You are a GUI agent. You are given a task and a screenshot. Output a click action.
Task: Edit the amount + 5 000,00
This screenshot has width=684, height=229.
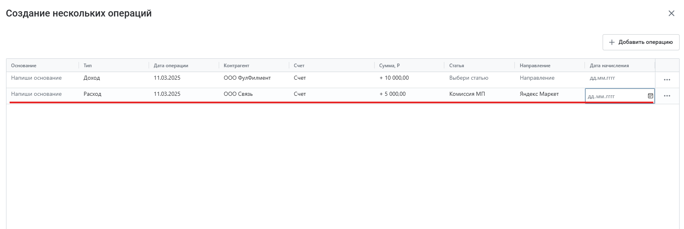[409, 96]
